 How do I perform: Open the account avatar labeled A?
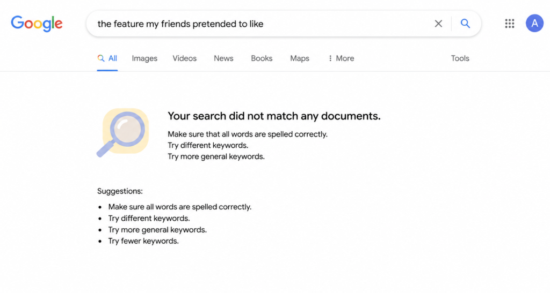point(534,24)
